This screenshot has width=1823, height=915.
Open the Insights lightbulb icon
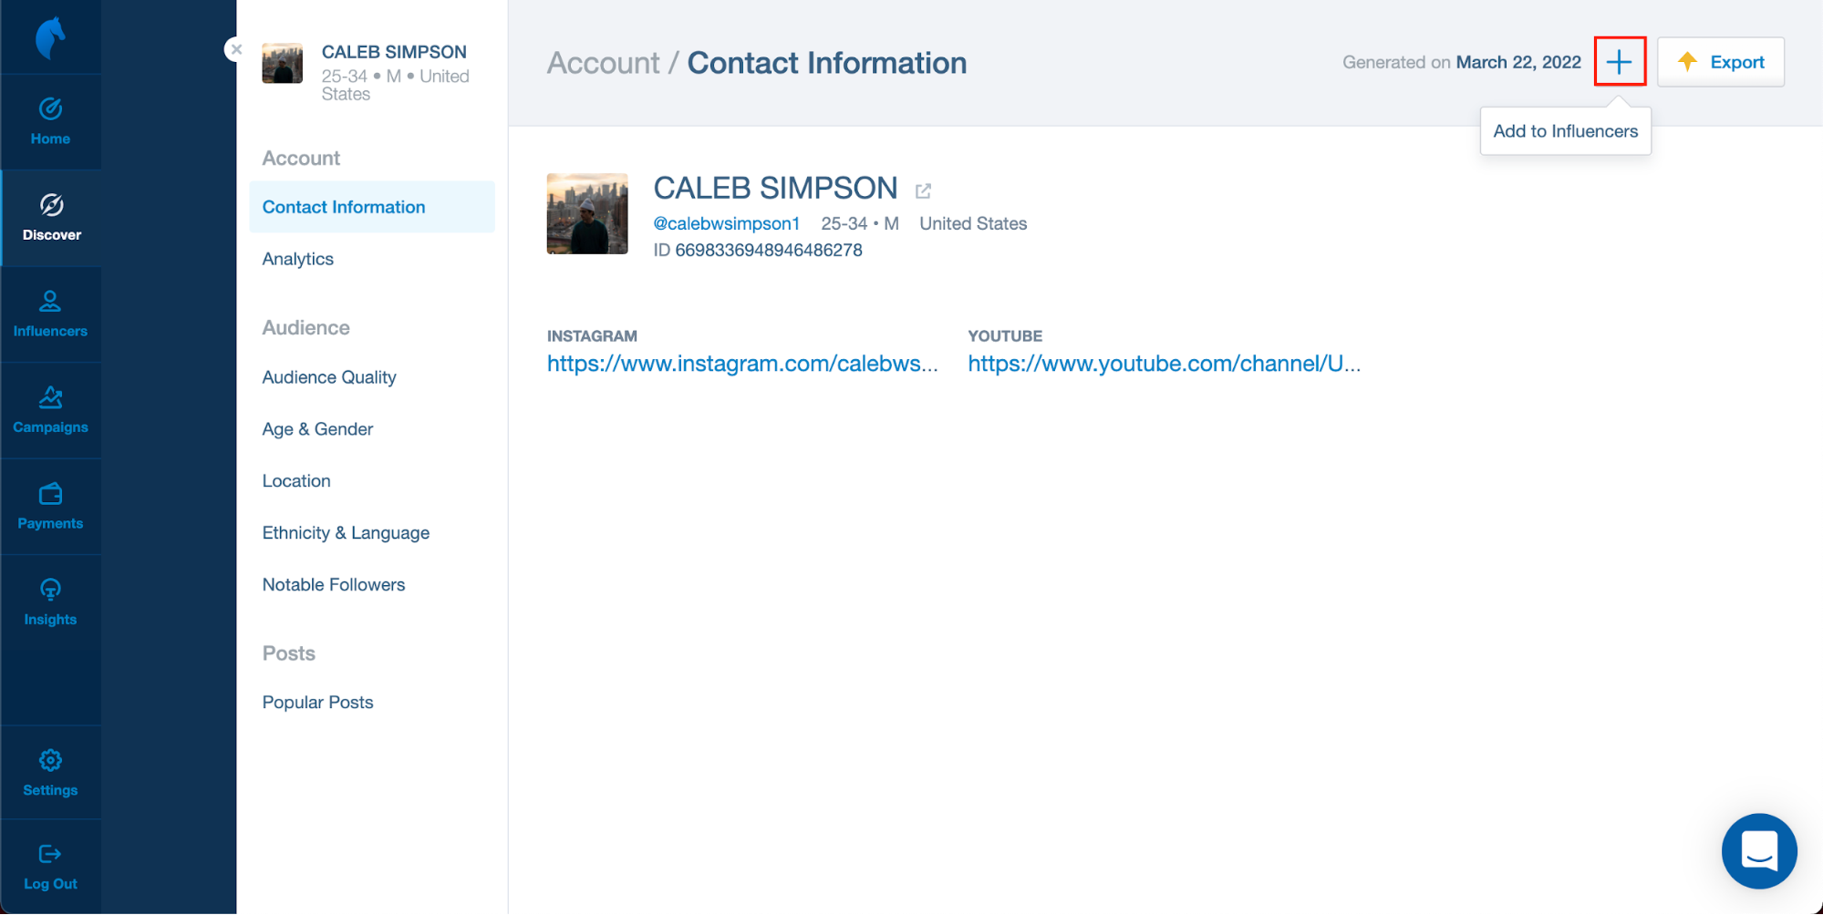(50, 590)
